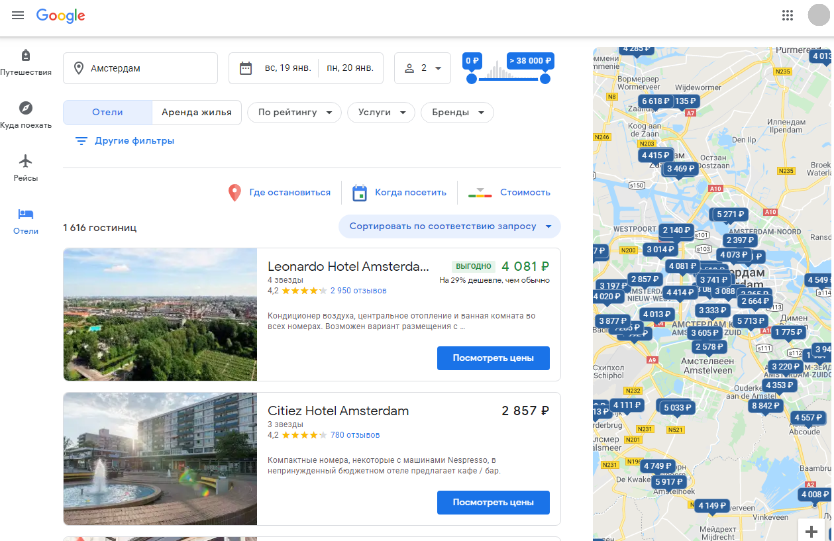Click the 2 857 ₽ Citiez price

(x=525, y=411)
